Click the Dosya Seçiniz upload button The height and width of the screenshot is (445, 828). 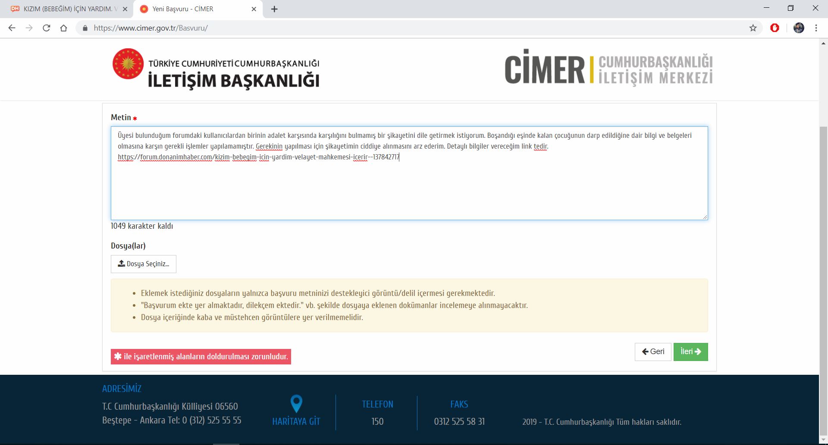[144, 264]
